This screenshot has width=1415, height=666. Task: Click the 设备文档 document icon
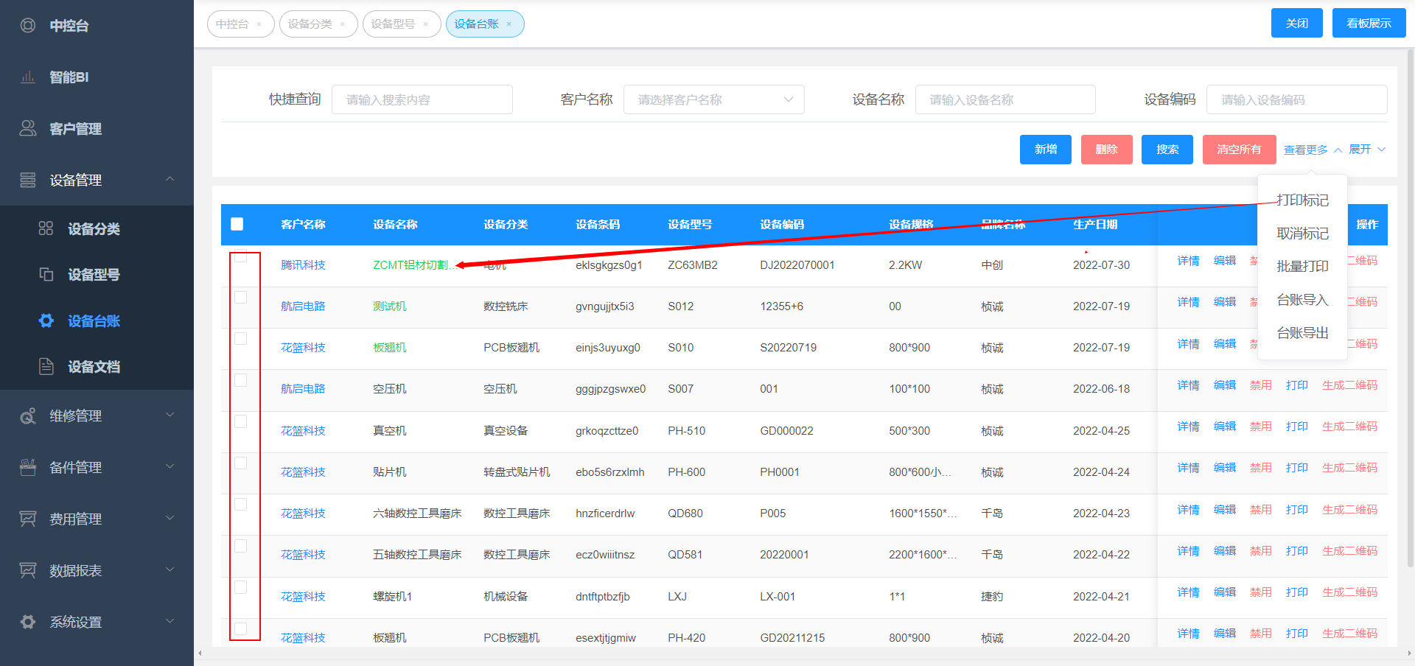(x=46, y=367)
